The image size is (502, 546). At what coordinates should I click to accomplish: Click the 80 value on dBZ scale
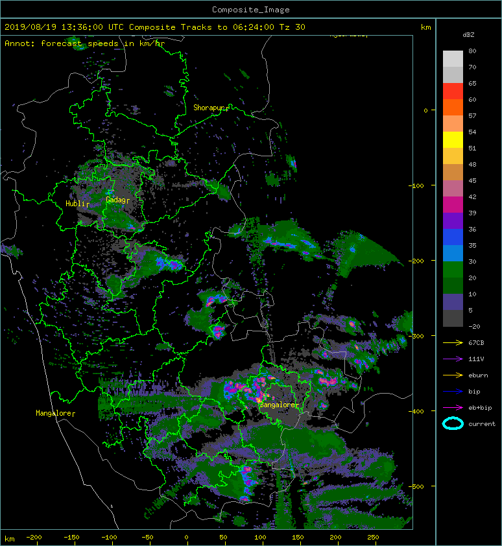[x=472, y=51]
